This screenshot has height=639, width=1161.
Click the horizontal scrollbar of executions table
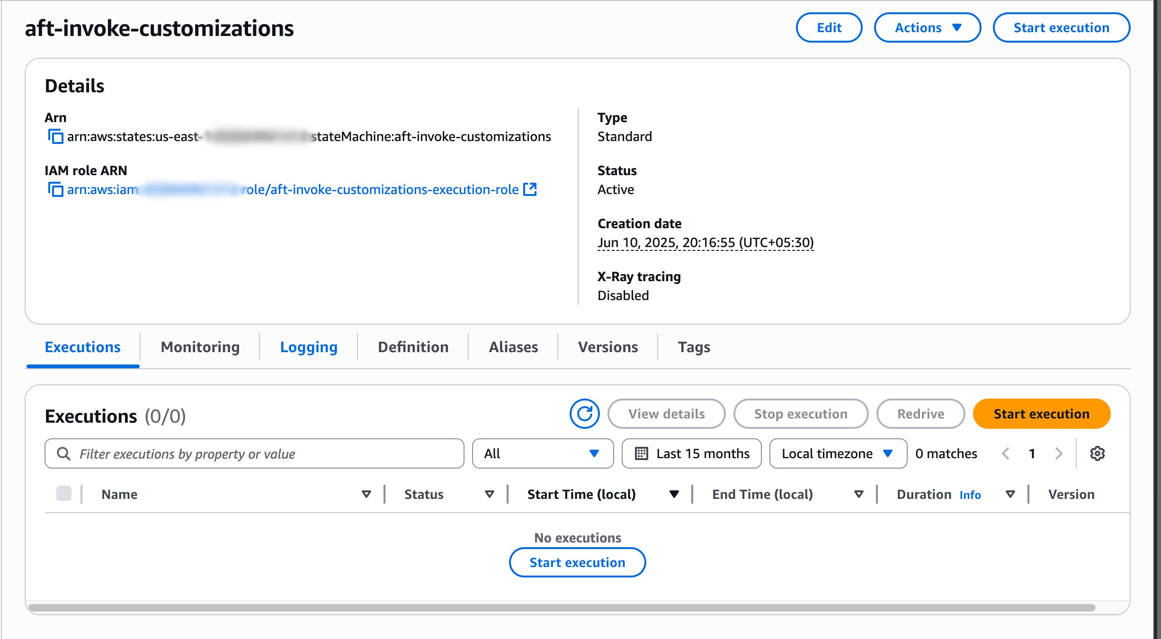[x=562, y=607]
